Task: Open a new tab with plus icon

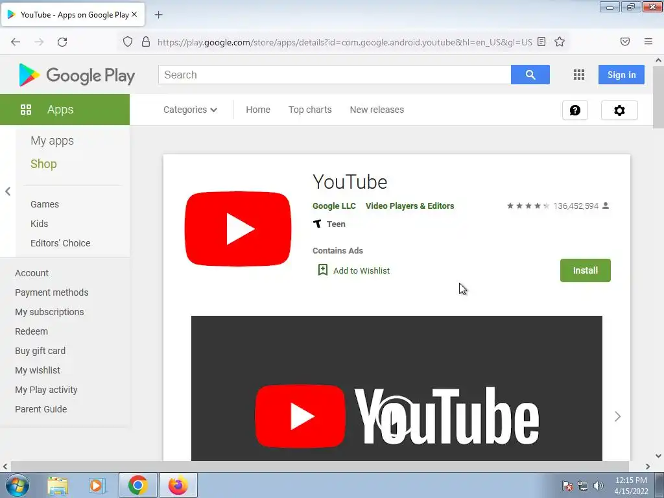Action: [158, 15]
